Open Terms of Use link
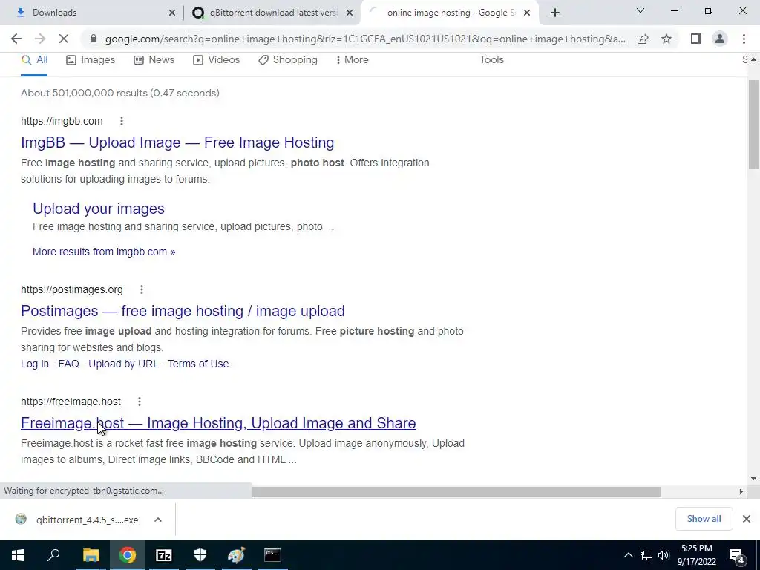 (x=197, y=364)
